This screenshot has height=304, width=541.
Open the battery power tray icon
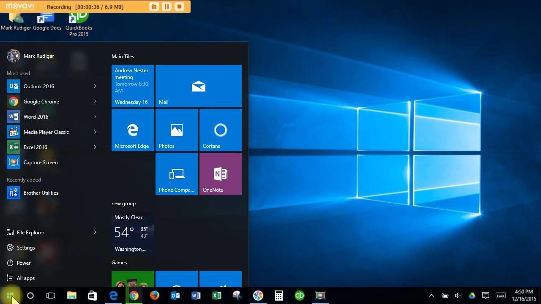(445, 296)
